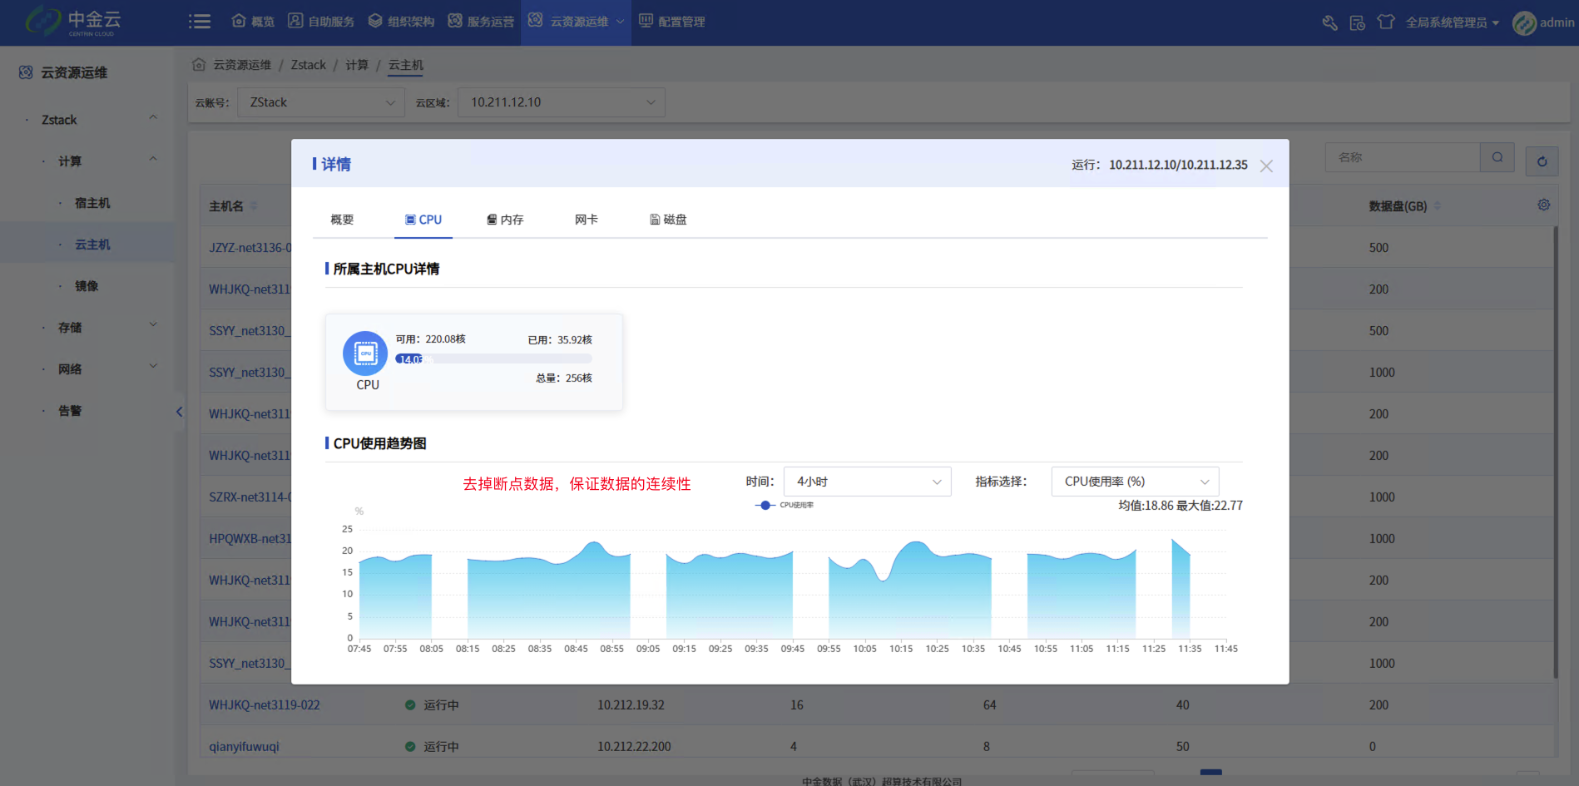
Task: Click the 中金云 logo
Action: coord(73,22)
